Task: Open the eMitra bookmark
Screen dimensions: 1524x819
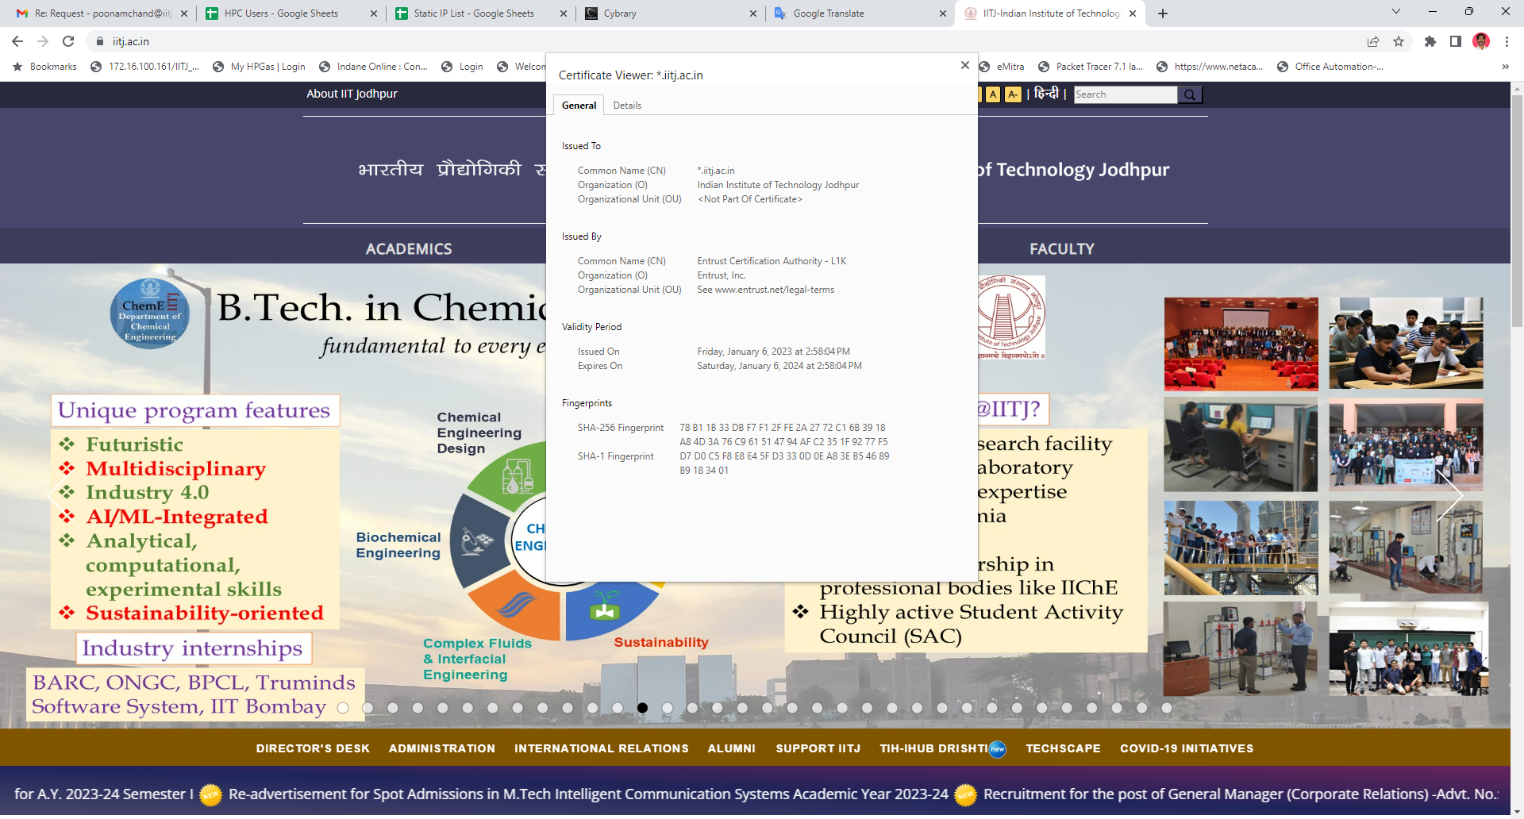Action: 1002,67
